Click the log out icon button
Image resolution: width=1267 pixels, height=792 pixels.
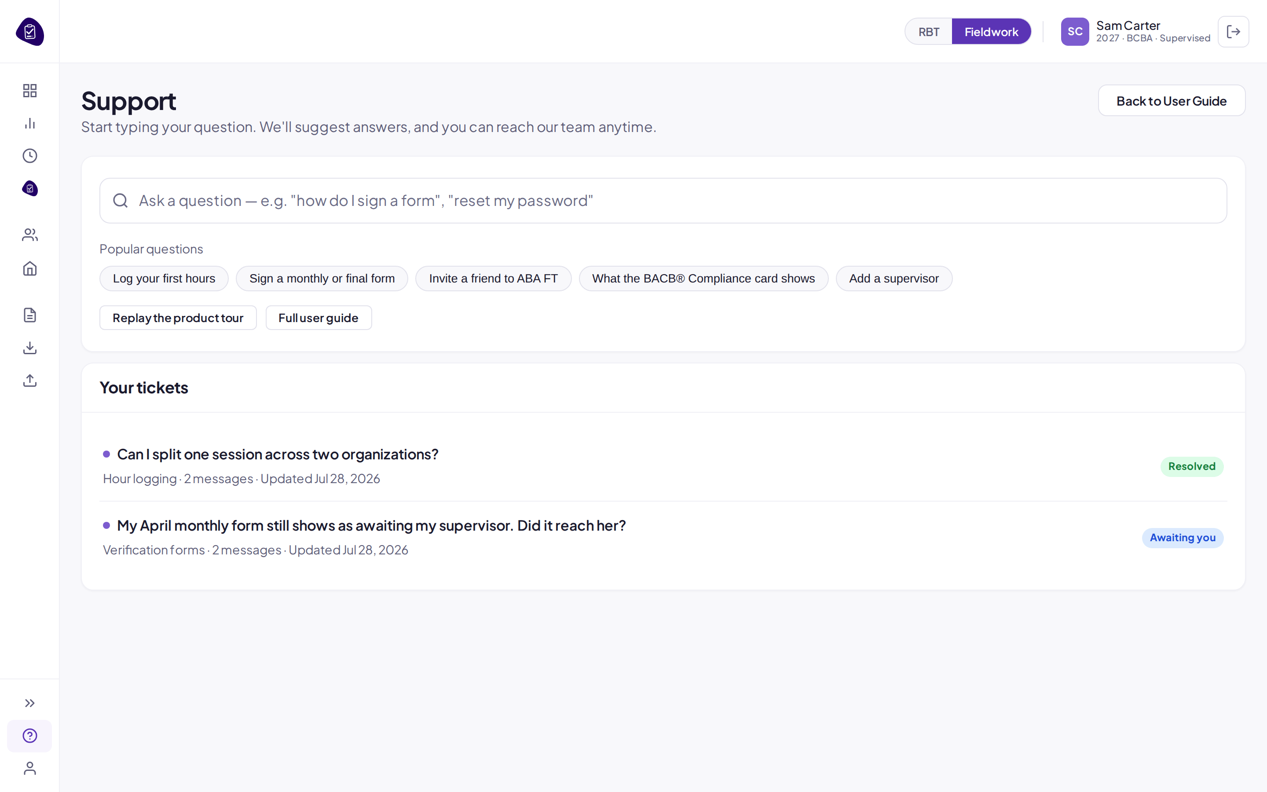pos(1233,31)
